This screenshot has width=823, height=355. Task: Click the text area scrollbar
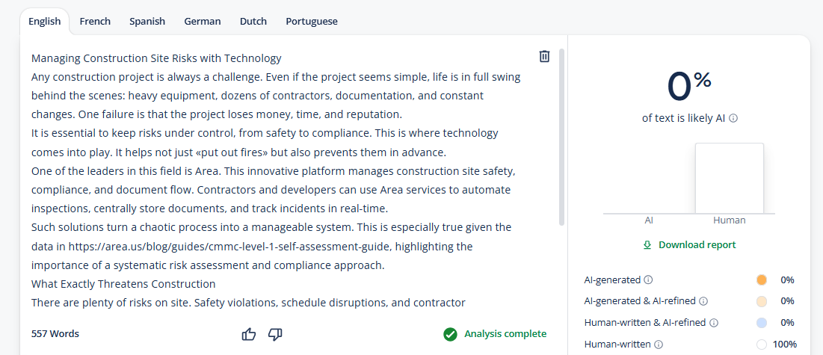click(x=561, y=137)
